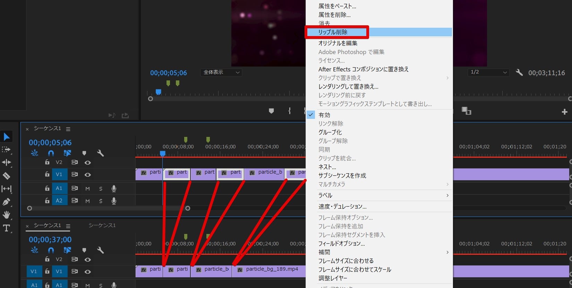Open the program monitor button editor plus

click(564, 112)
